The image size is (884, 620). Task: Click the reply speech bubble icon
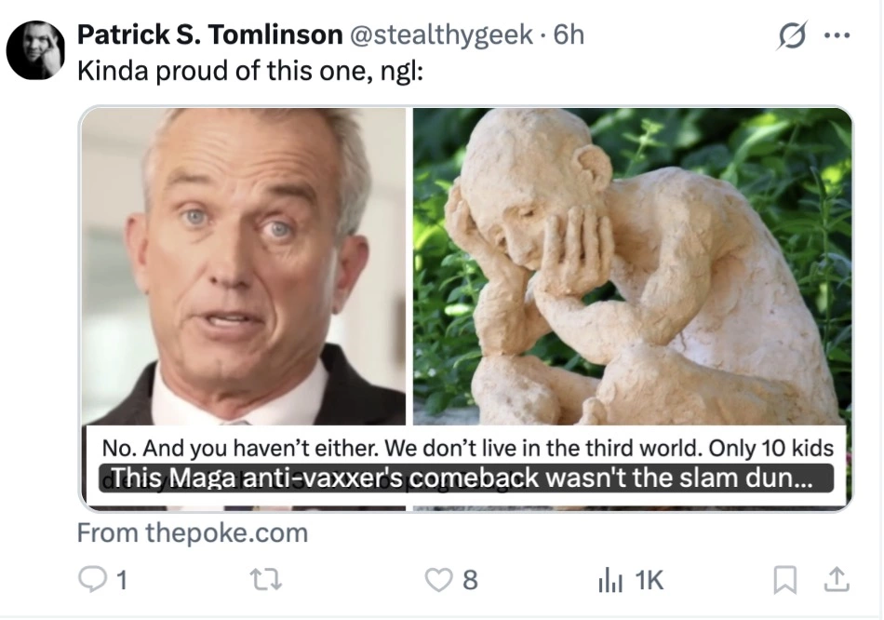tap(91, 579)
